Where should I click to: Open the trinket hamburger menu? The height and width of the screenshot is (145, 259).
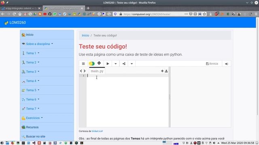(83, 64)
